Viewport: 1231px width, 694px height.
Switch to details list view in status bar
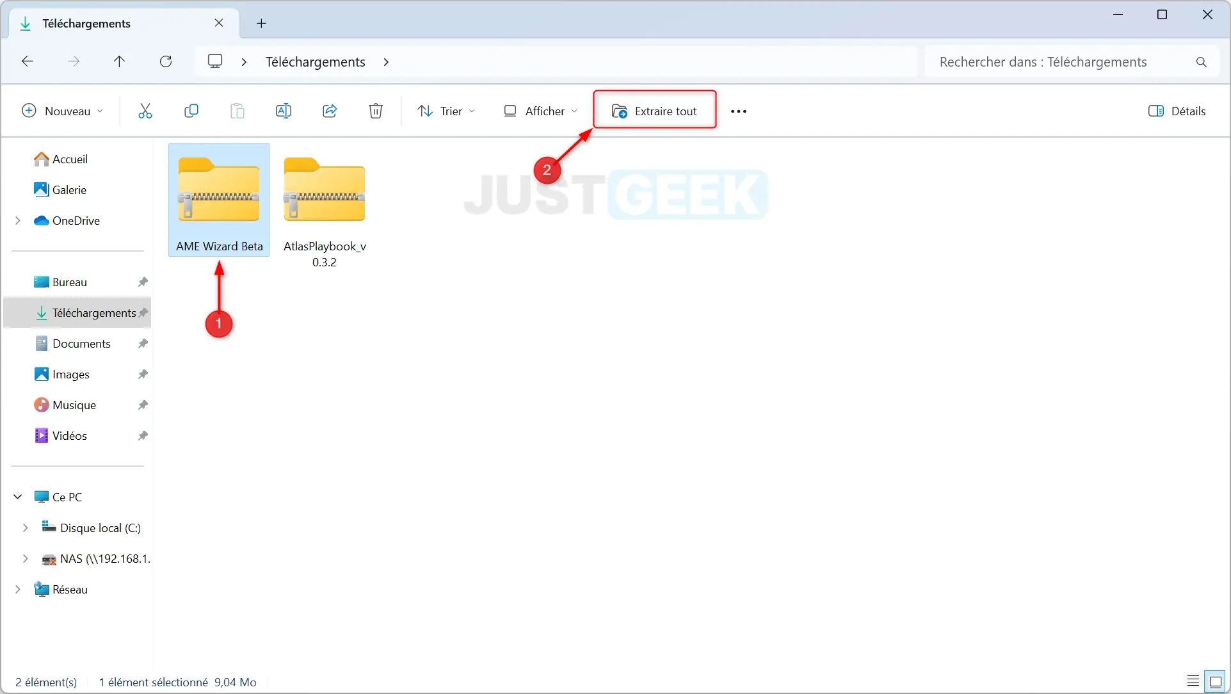1193,681
